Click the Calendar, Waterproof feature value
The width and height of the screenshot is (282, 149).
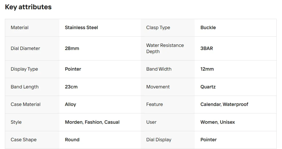224,104
